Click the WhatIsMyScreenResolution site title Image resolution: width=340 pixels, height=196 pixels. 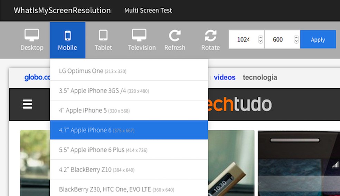coord(62,10)
